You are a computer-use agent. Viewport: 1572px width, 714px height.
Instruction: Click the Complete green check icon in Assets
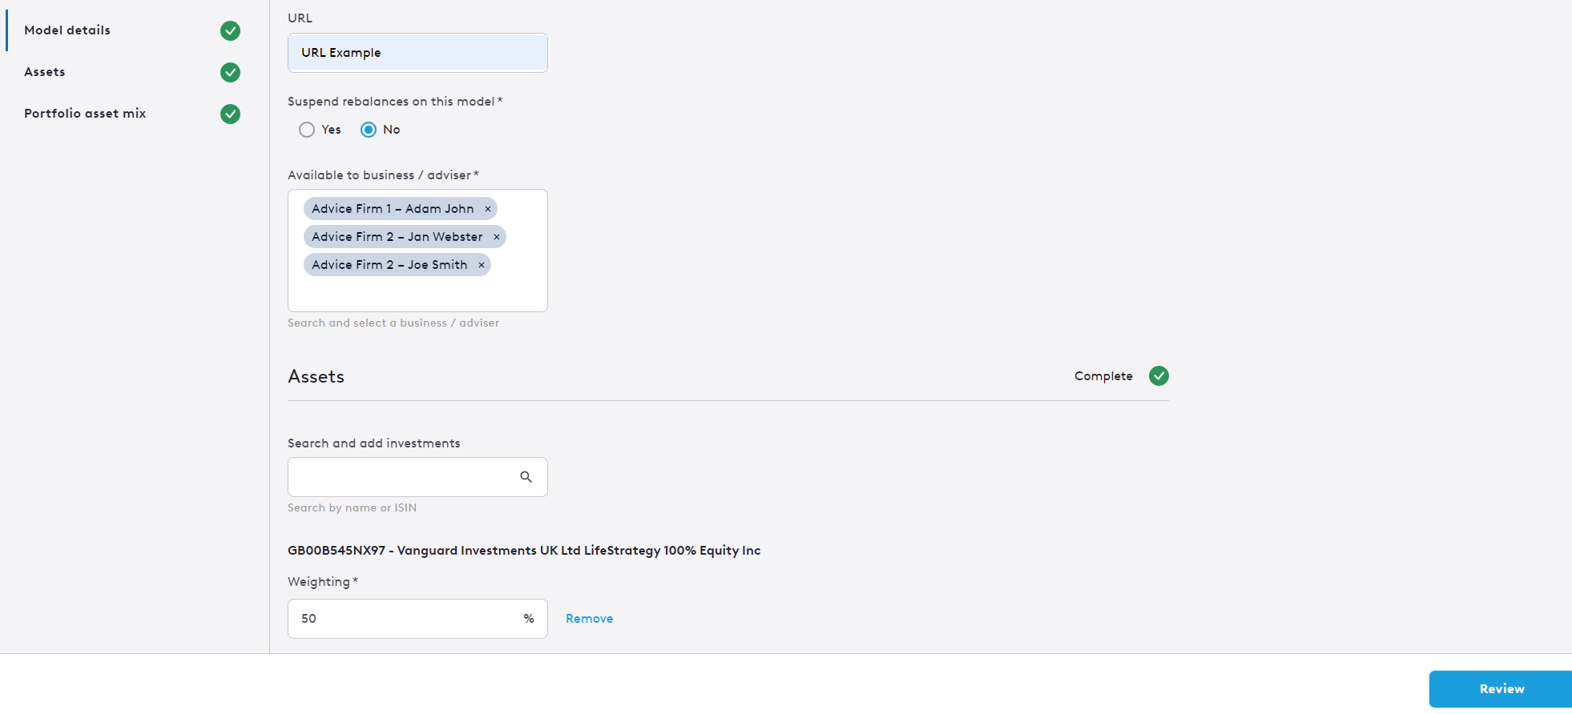click(x=1159, y=376)
